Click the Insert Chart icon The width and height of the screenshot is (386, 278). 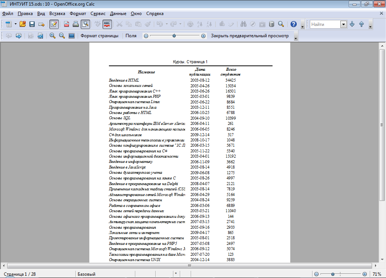click(222, 24)
